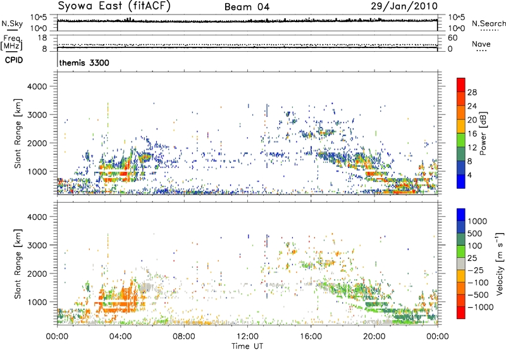Click the "25" label on Velocity colorbar

[472, 258]
